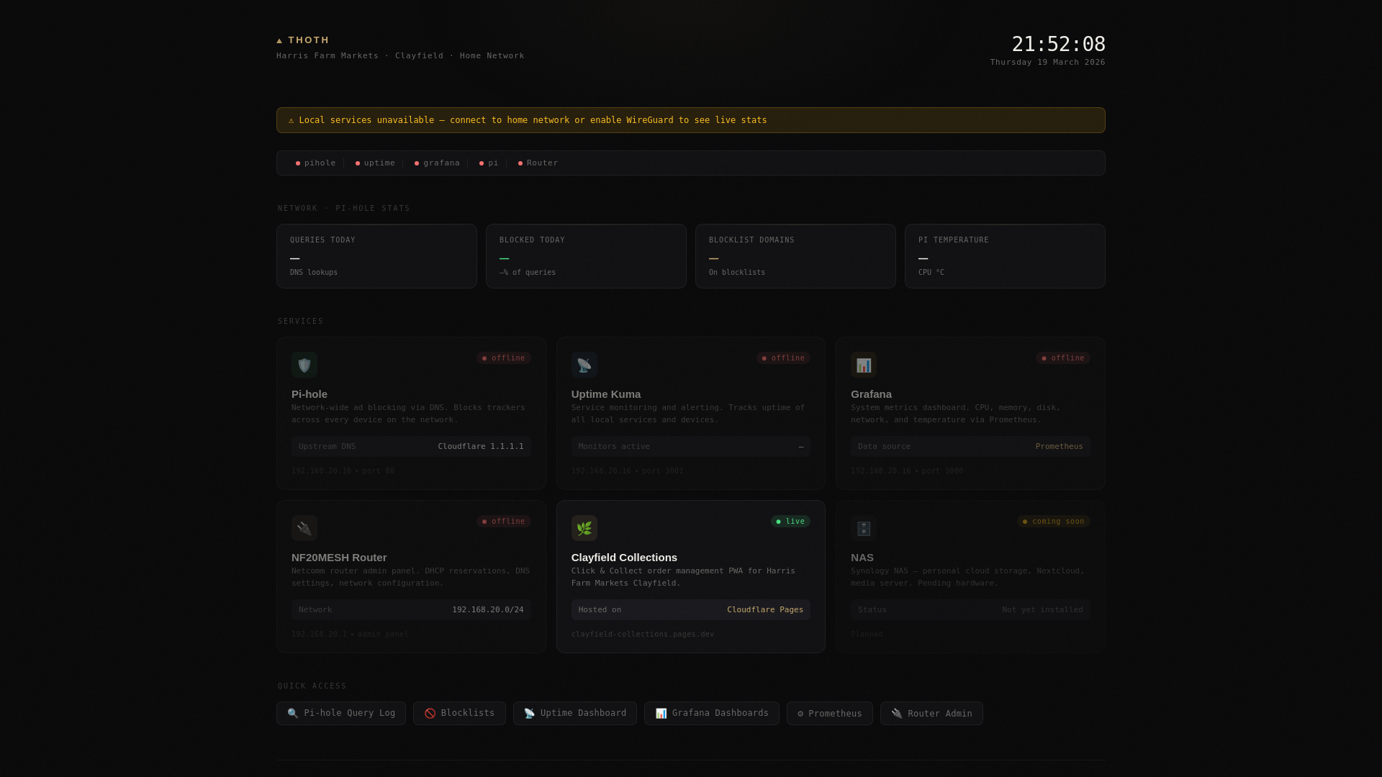Open the Prometheus quick access button
Screen dimensions: 1382x777
coord(830,713)
